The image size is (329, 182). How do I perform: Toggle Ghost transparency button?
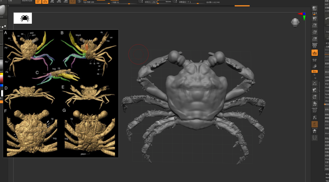tap(315, 124)
